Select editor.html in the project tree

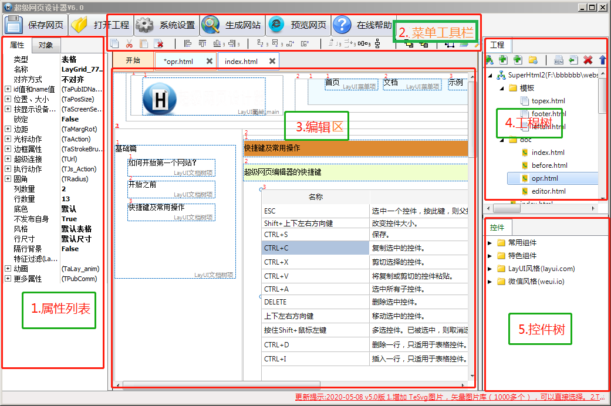point(549,191)
